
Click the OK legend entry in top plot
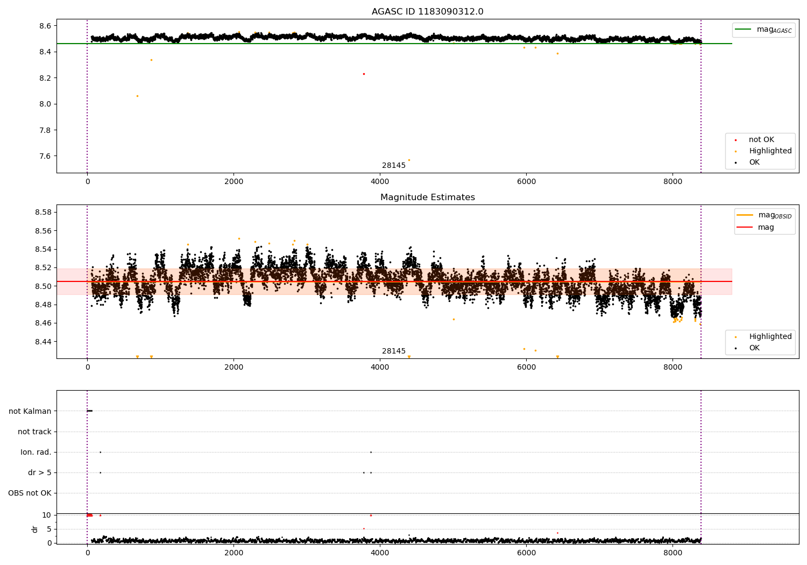(748, 163)
